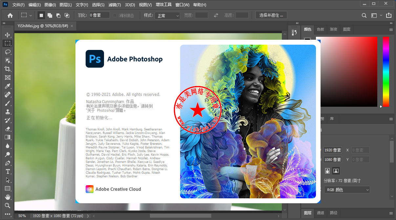
Task: Set canvas to portrait orientation
Action: click(x=327, y=171)
